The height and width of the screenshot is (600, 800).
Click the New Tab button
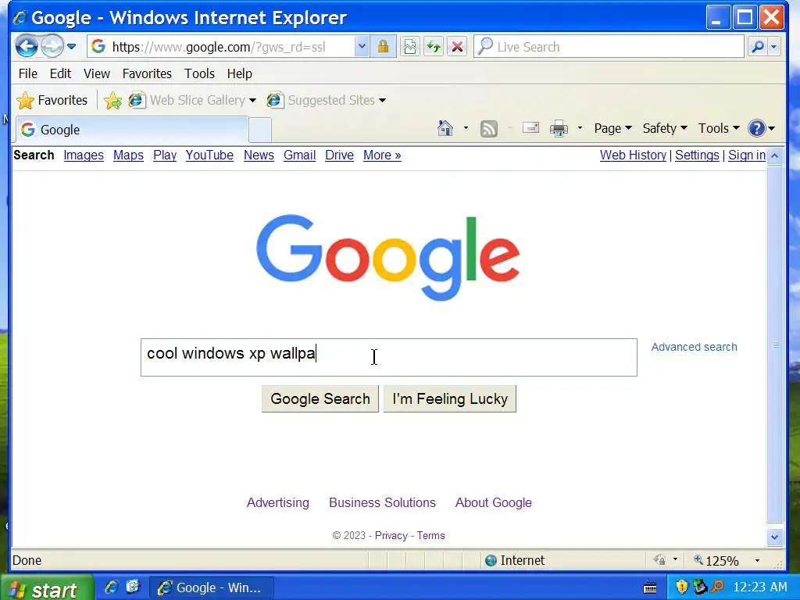[x=259, y=130]
